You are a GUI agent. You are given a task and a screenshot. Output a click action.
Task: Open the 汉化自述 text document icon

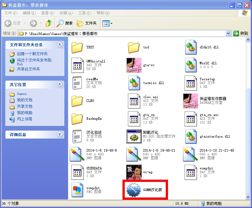pos(77,136)
